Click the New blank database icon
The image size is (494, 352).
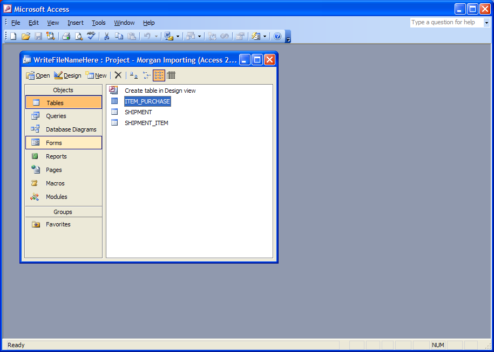(13, 36)
